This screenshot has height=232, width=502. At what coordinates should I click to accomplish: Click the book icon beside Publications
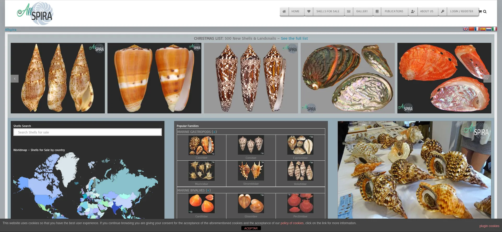tap(377, 11)
